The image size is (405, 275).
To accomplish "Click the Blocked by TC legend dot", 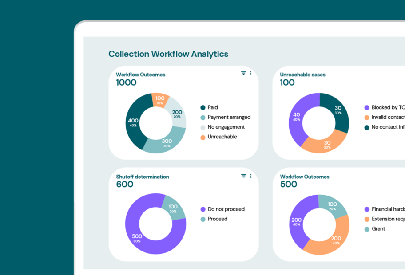I will pos(367,107).
